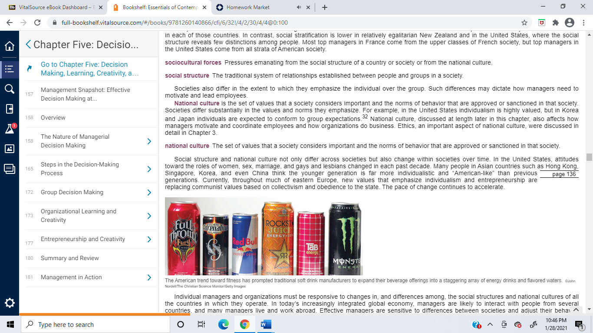Open the settings gear in Bookshelf sidebar
The height and width of the screenshot is (333, 593).
(x=10, y=303)
